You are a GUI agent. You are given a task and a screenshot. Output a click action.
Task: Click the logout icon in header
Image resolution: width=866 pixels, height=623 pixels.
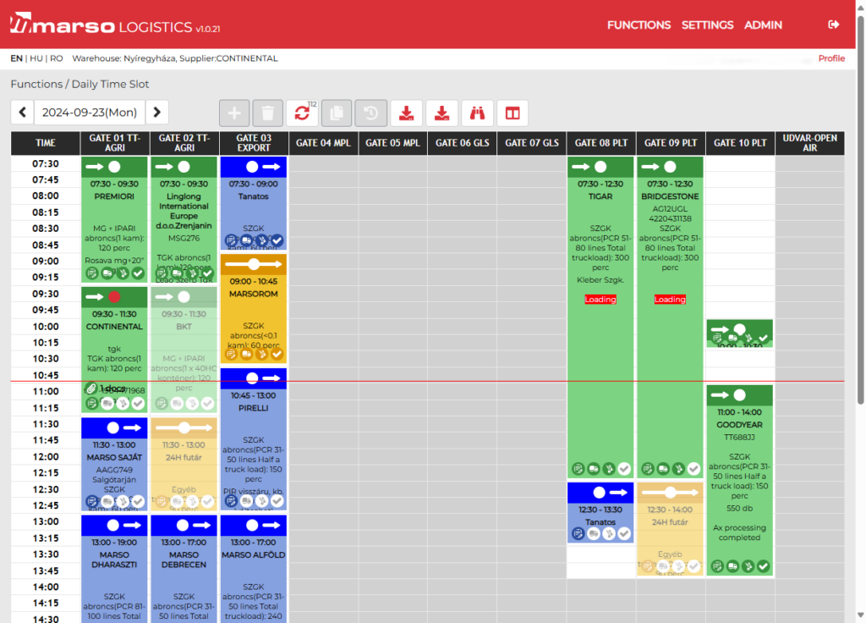pos(834,25)
